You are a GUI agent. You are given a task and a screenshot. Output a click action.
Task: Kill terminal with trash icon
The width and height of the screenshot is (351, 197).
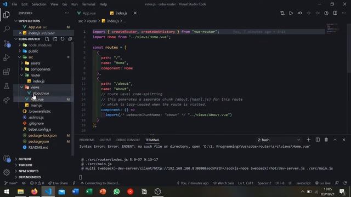(326, 140)
